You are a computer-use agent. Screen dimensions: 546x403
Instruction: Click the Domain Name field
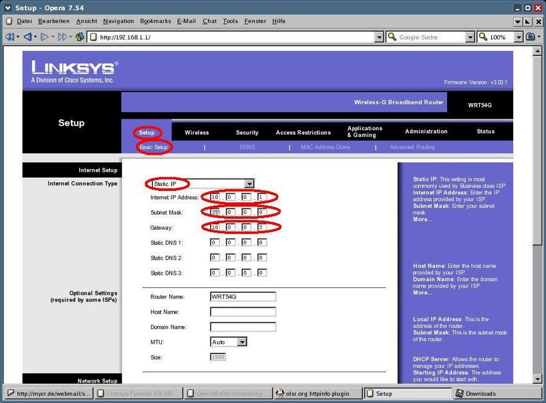(x=243, y=327)
